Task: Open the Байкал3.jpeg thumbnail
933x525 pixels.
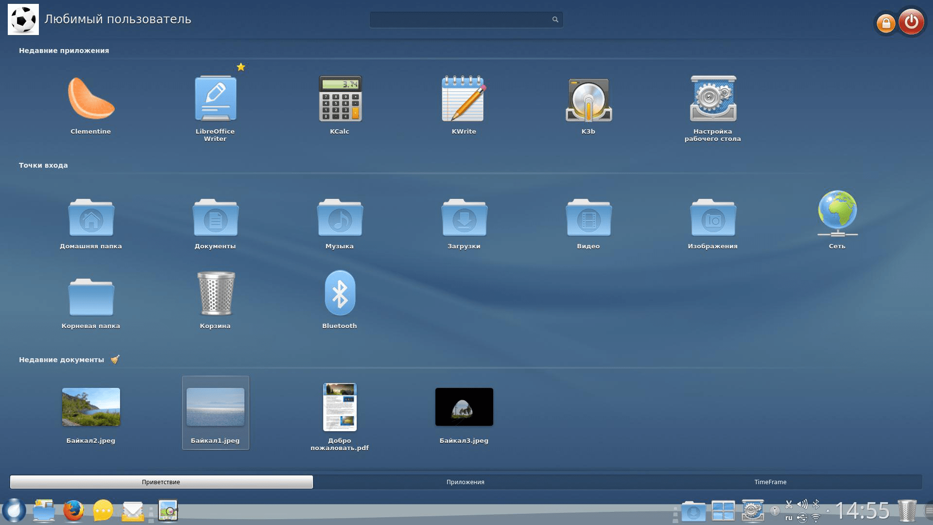Action: coord(464,407)
